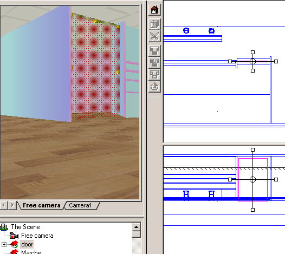Screen dimensions: 285x254
Task: Select the scissors cut tool
Action: click(154, 36)
